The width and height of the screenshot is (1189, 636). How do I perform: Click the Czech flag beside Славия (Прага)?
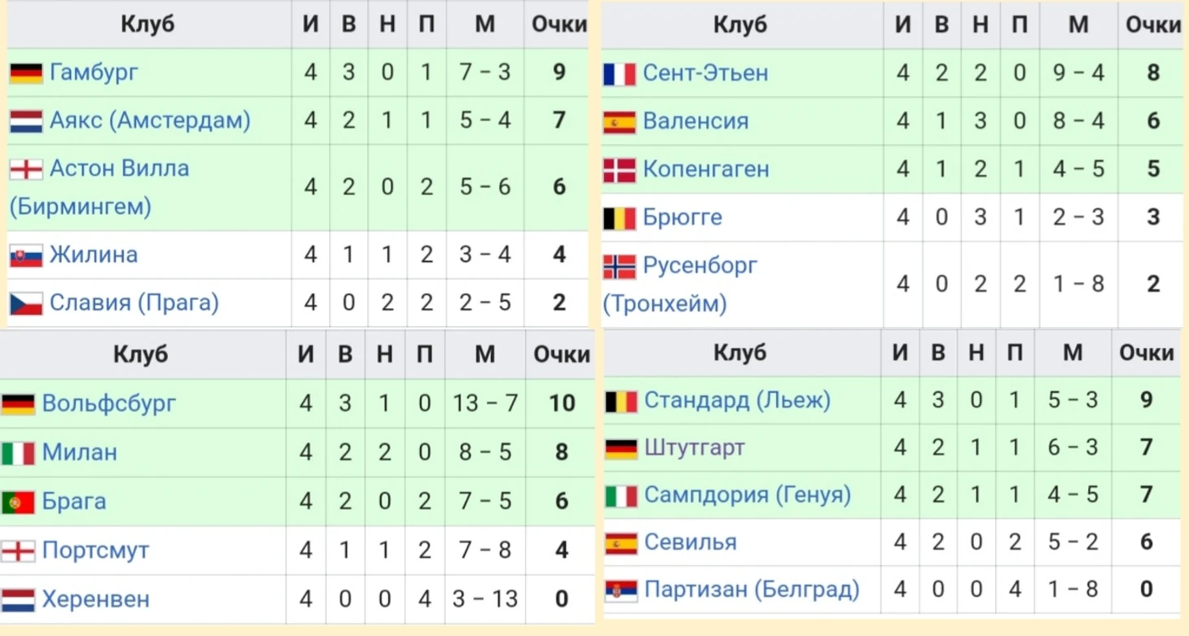(26, 304)
